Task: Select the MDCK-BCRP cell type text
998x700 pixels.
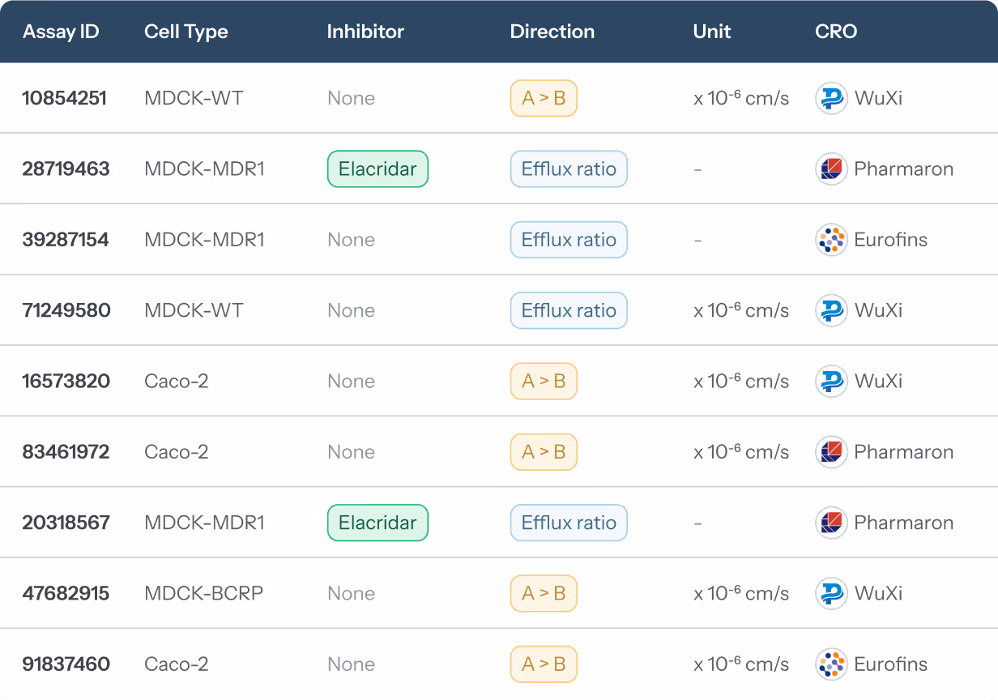Action: (x=203, y=593)
